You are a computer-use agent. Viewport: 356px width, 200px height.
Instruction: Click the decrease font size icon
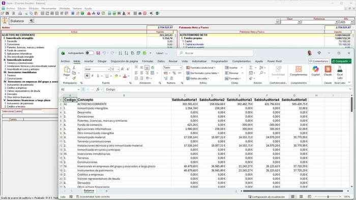click(x=128, y=69)
